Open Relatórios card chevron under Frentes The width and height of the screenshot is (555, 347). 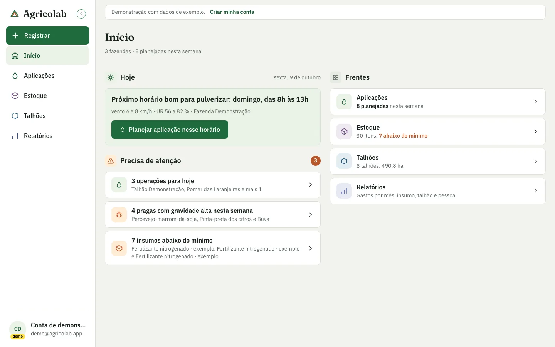click(536, 191)
